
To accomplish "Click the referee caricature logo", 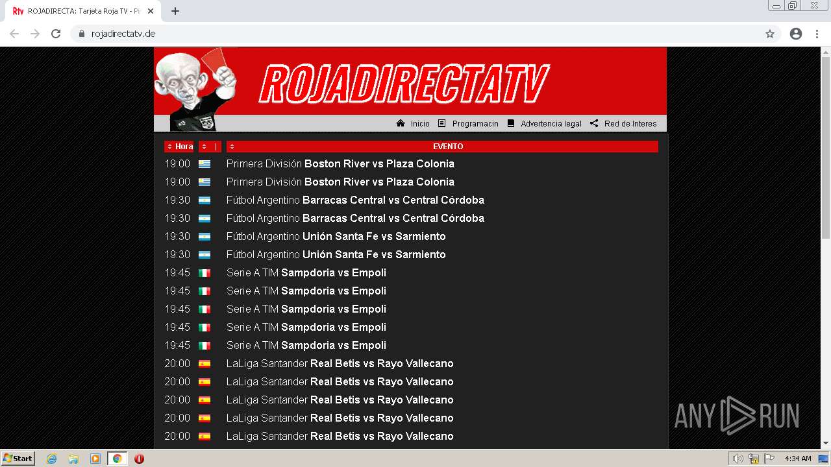I will (x=195, y=90).
